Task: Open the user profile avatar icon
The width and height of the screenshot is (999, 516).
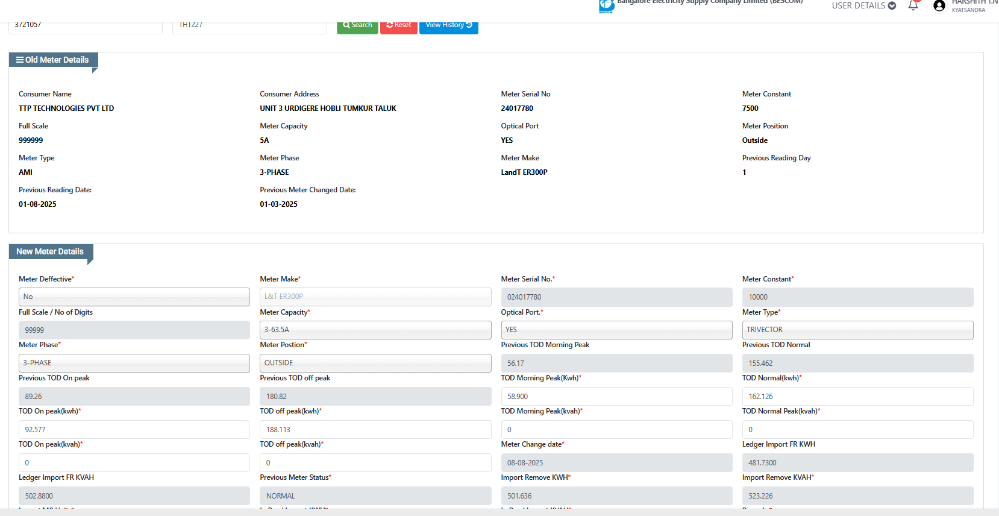Action: 939,6
